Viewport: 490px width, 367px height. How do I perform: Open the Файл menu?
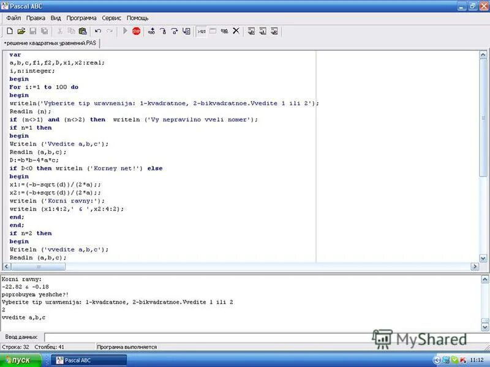tap(13, 18)
